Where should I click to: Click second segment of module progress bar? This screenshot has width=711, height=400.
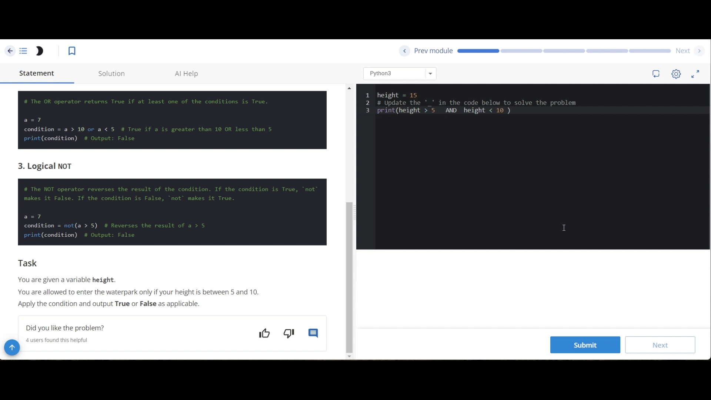coord(521,51)
